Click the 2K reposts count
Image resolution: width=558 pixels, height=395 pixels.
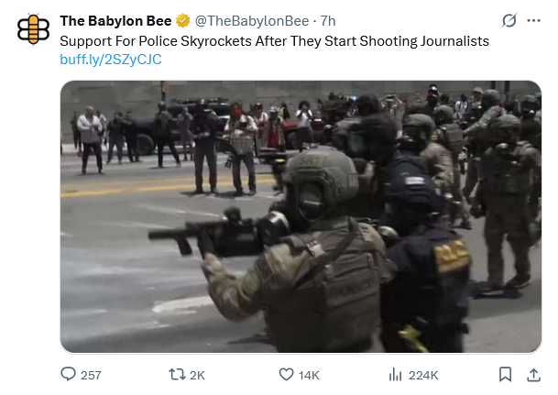(197, 375)
